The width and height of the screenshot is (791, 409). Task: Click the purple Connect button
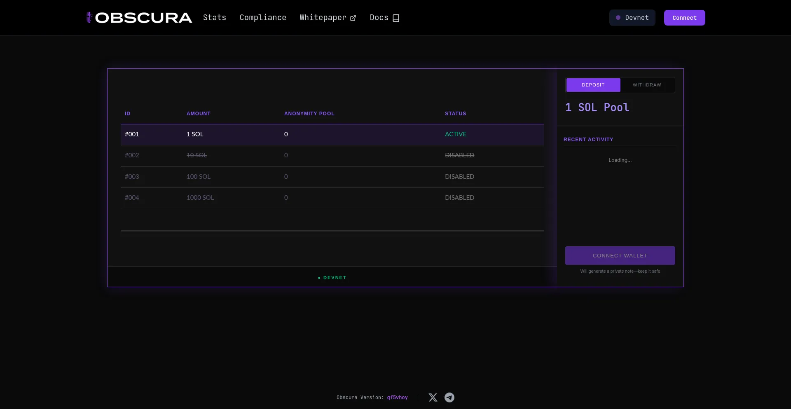coord(685,18)
